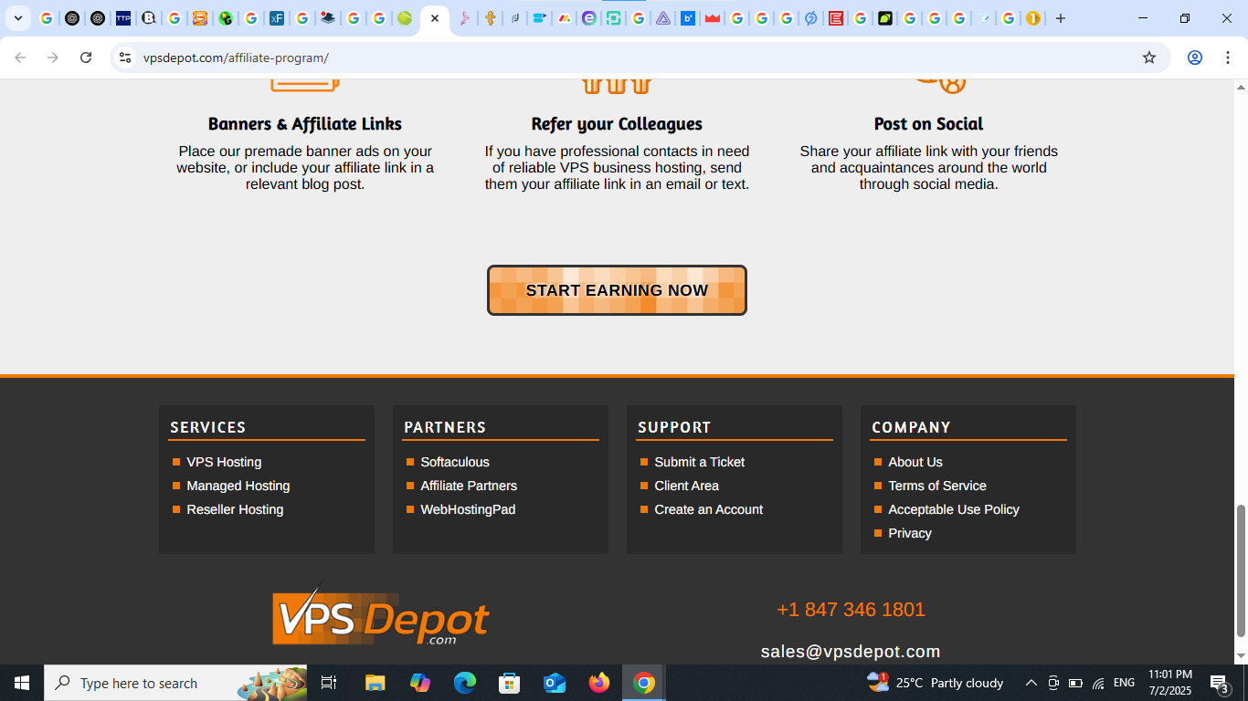
Task: Click the scrollbar up arrow
Action: (x=1241, y=88)
